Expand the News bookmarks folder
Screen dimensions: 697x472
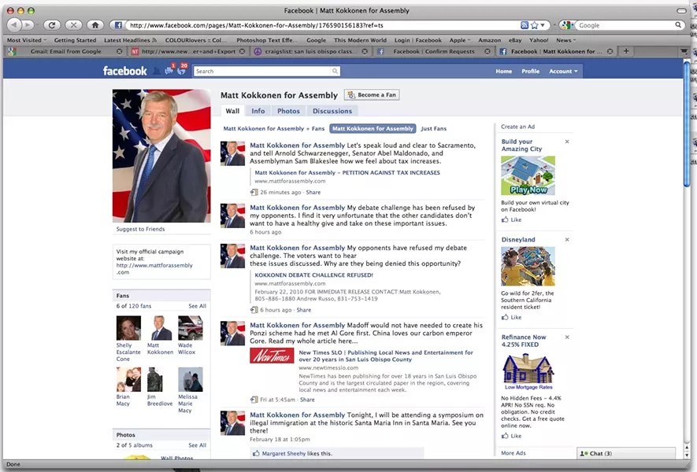pos(565,40)
